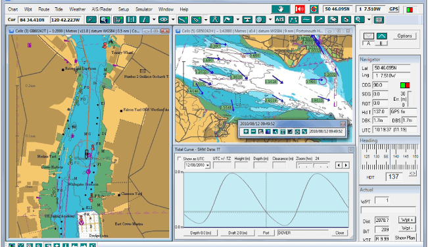
Task: Click the up arrow icon in bottom toolbar
Action: (57, 245)
